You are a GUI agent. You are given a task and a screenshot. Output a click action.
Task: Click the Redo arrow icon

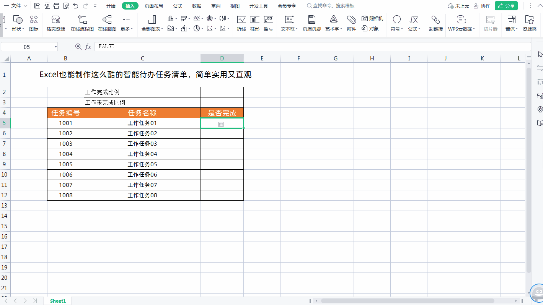pyautogui.click(x=86, y=6)
